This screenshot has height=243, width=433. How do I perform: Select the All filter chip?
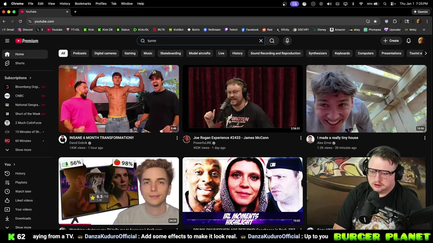(63, 53)
